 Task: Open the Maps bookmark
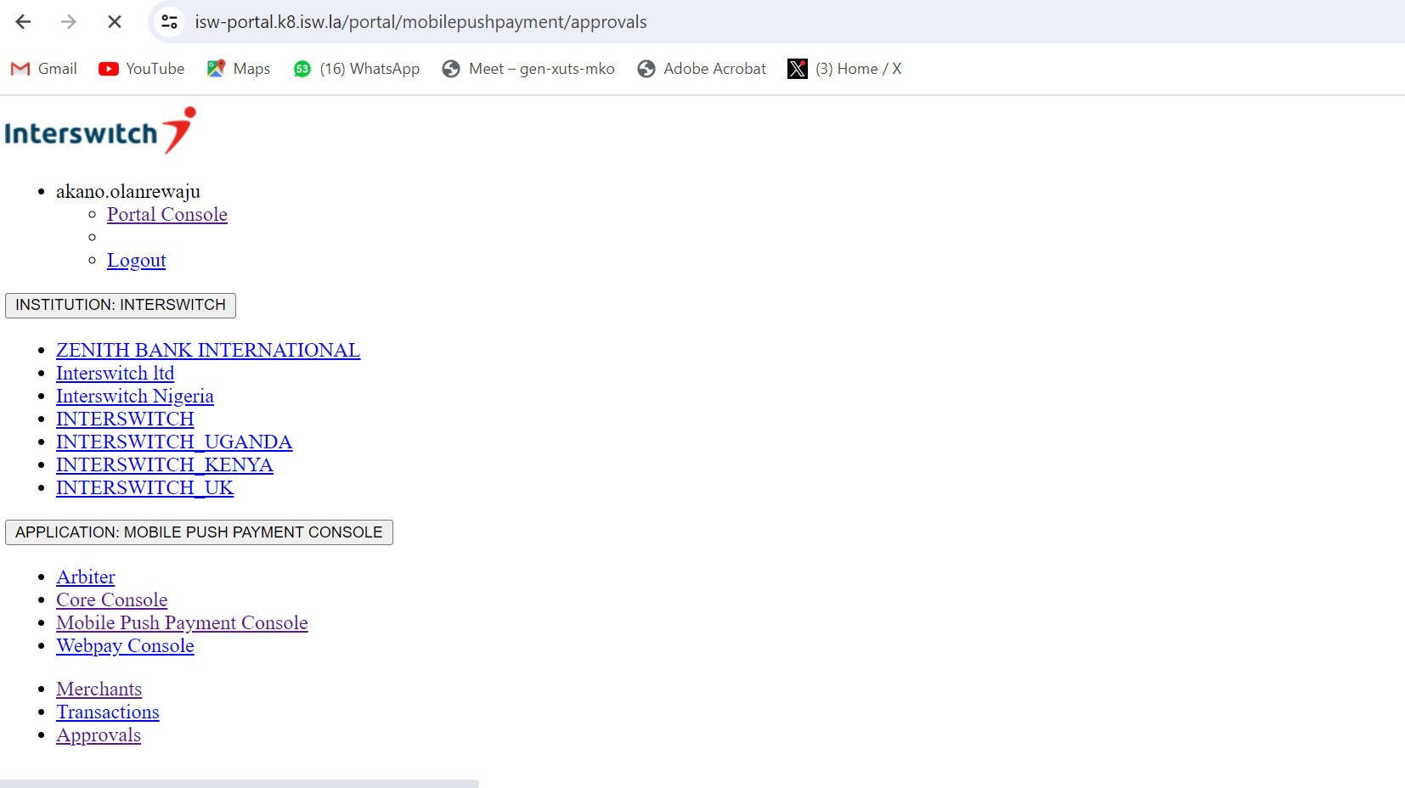pos(239,69)
